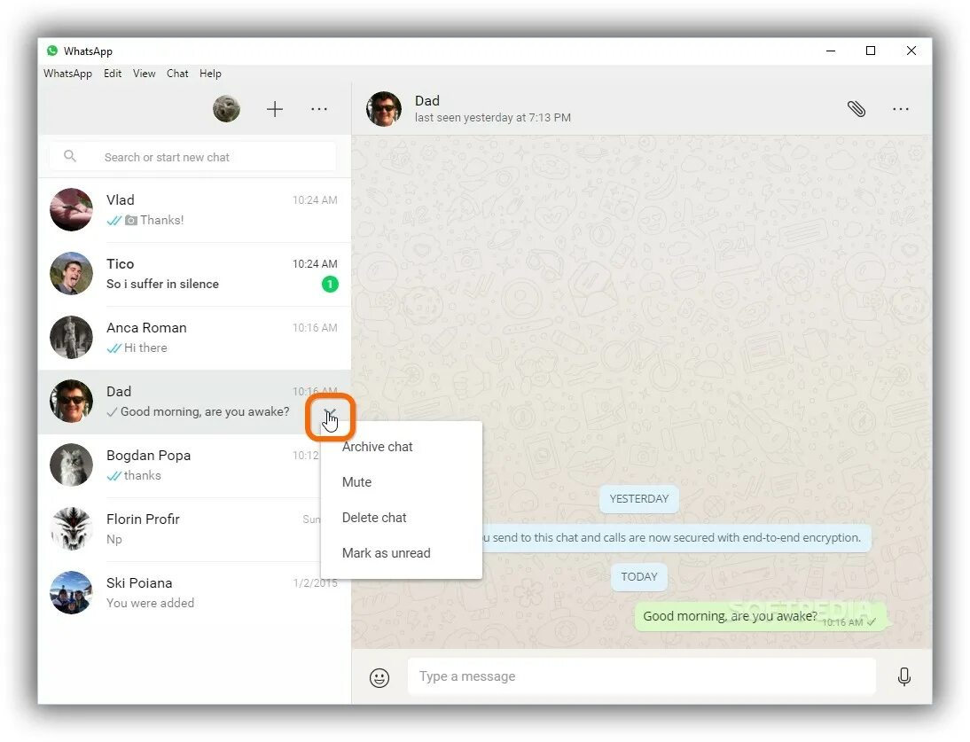Click the YESTERDAY date label
The width and height of the screenshot is (970, 742).
coord(639,499)
